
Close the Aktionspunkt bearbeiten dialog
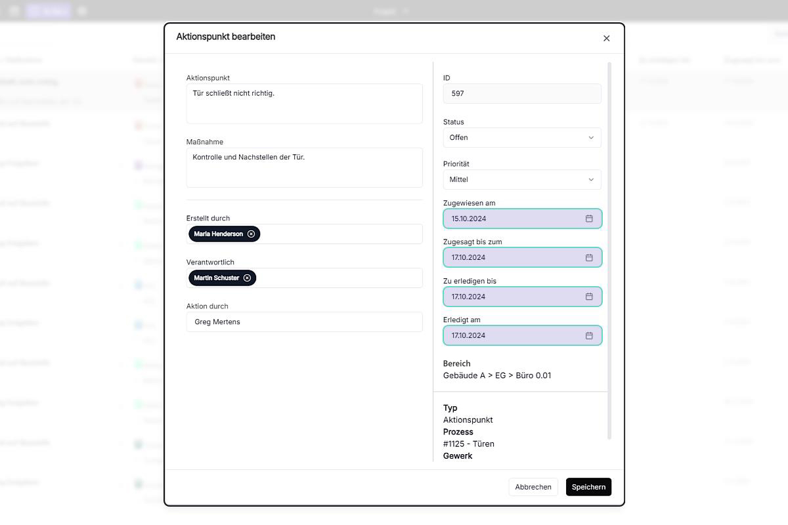tap(606, 39)
